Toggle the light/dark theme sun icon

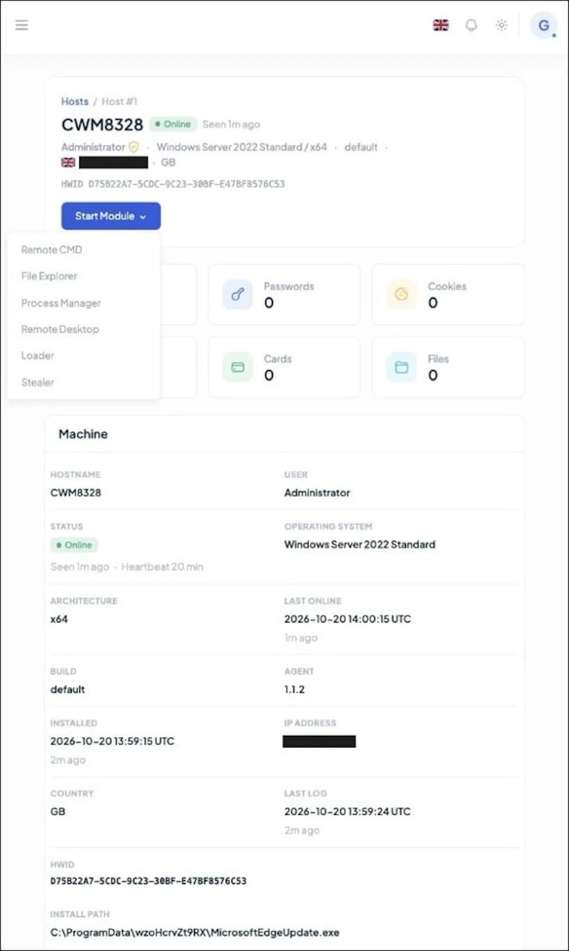click(x=501, y=25)
